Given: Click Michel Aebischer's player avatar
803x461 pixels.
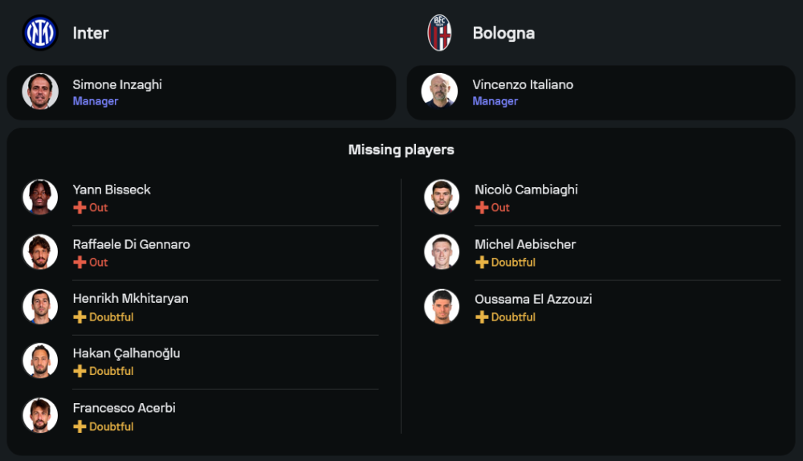Looking at the screenshot, I should pos(442,252).
